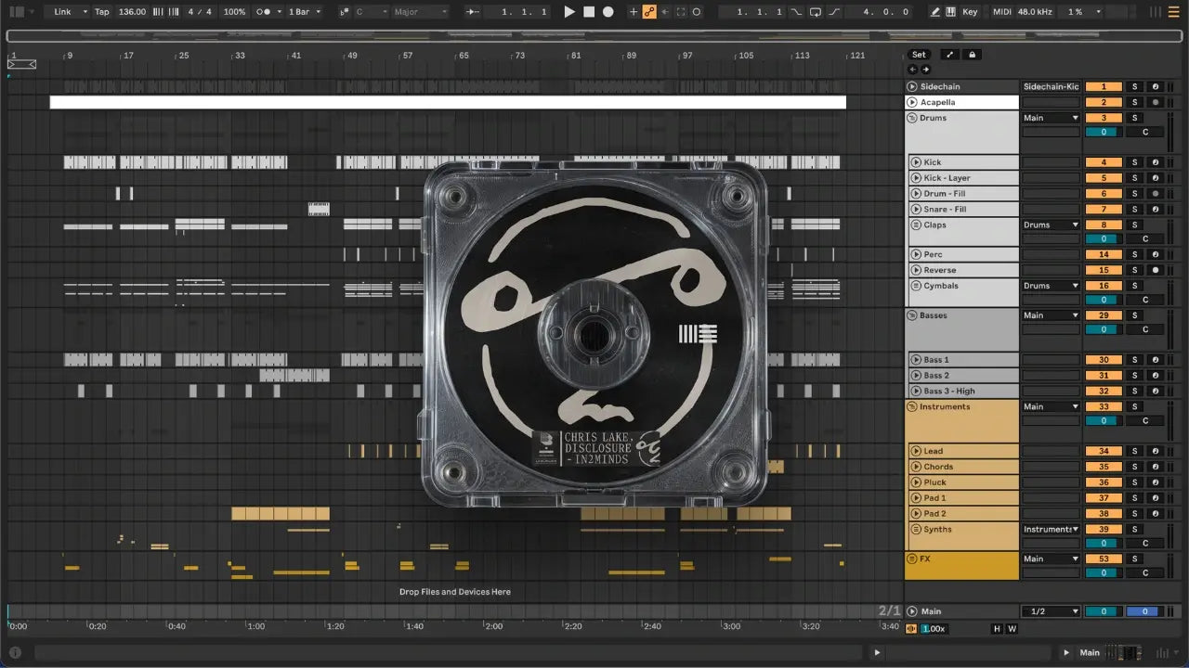Toggle the Acapella track activator 2
The height and width of the screenshot is (668, 1189).
click(1104, 102)
